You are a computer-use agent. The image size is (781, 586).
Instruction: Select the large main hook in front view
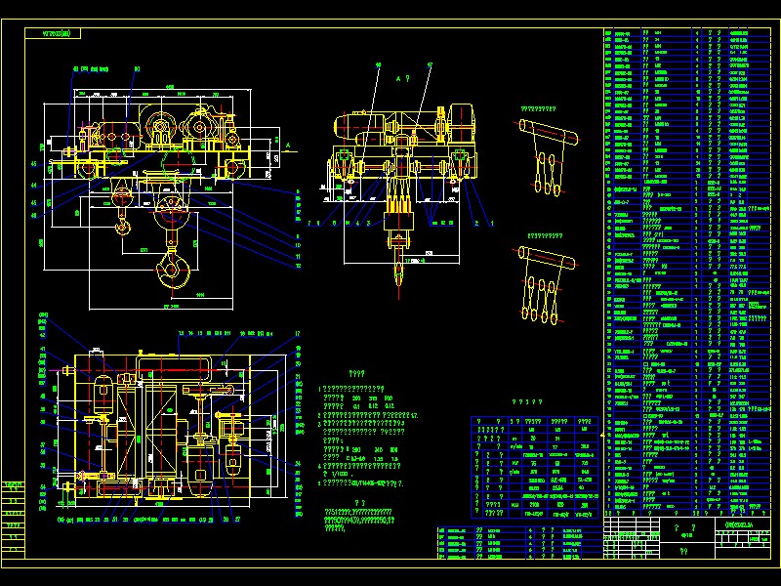pos(173,270)
